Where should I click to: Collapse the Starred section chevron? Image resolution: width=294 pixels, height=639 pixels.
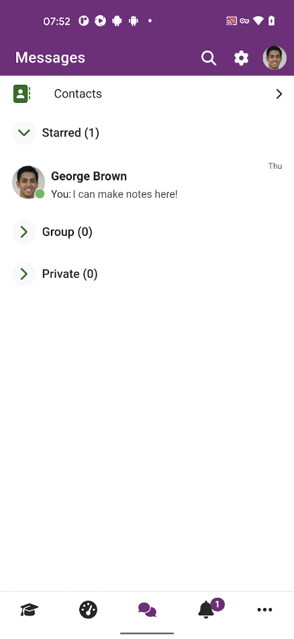point(24,133)
